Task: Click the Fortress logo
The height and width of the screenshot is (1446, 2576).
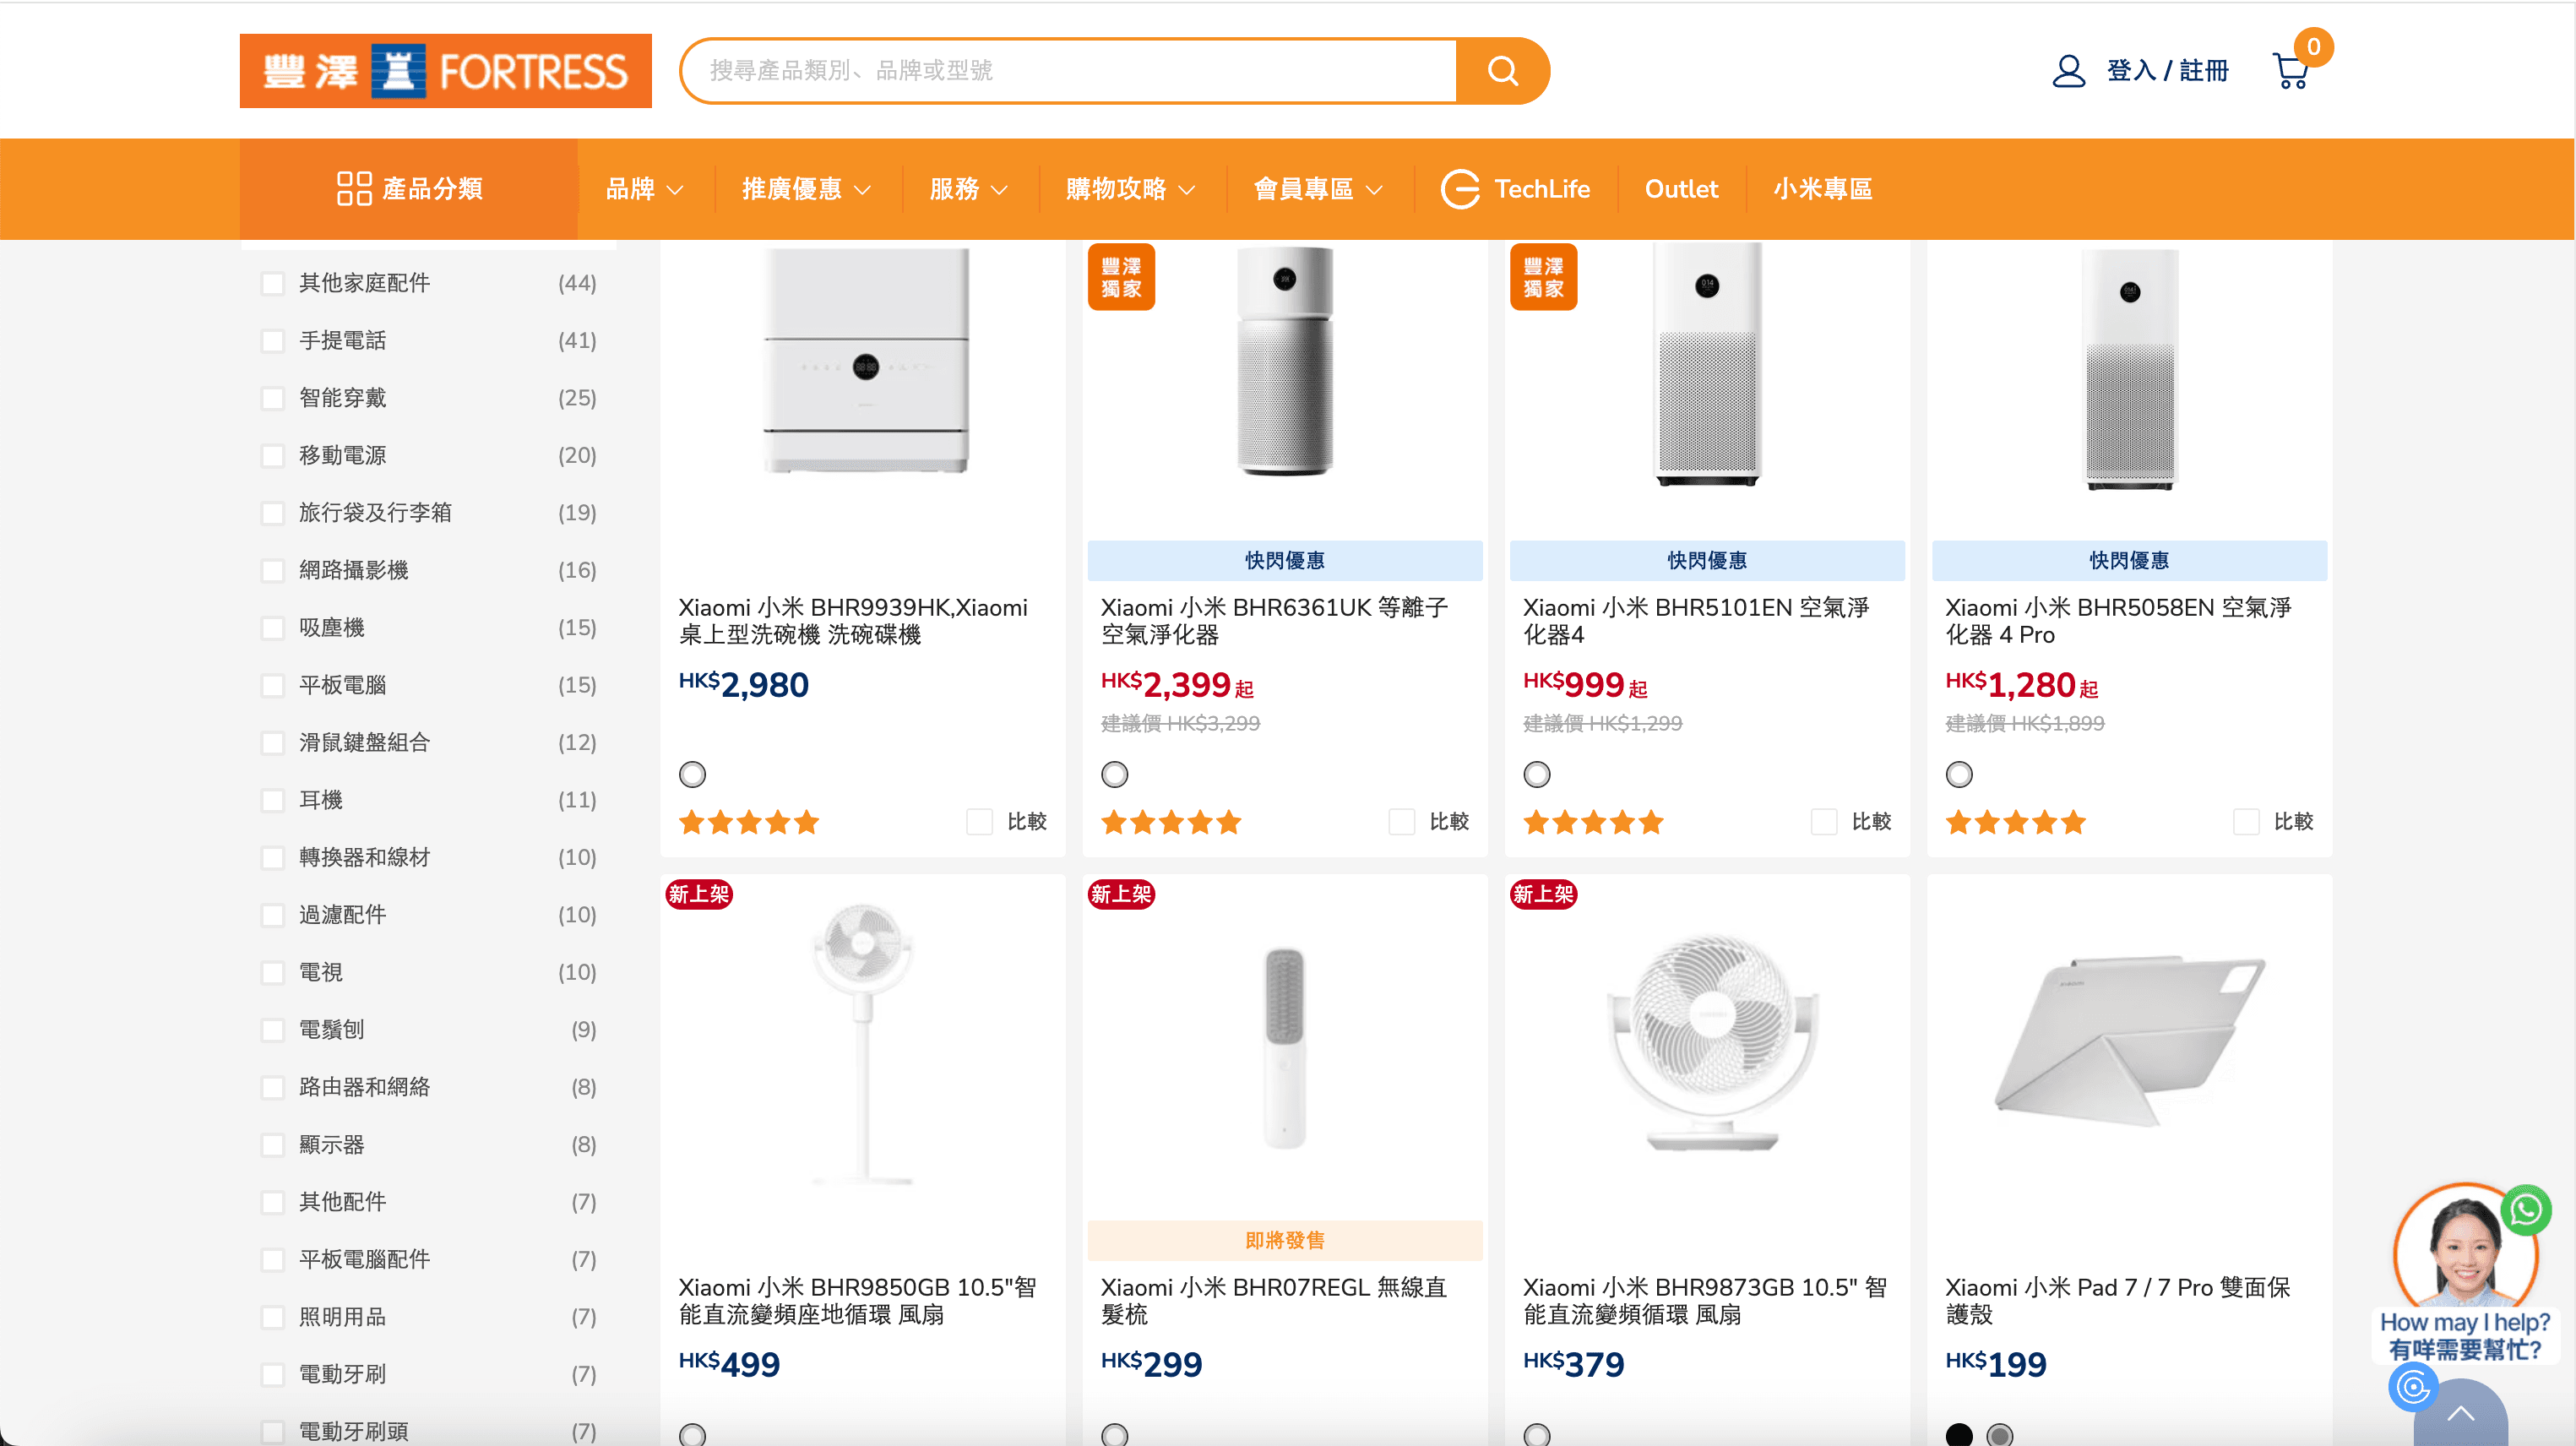Action: point(445,71)
